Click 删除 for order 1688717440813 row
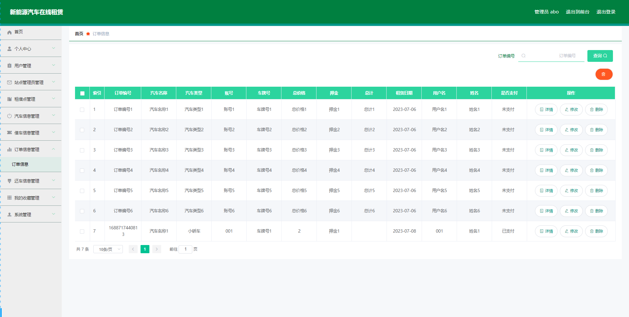629x317 pixels. click(x=596, y=231)
